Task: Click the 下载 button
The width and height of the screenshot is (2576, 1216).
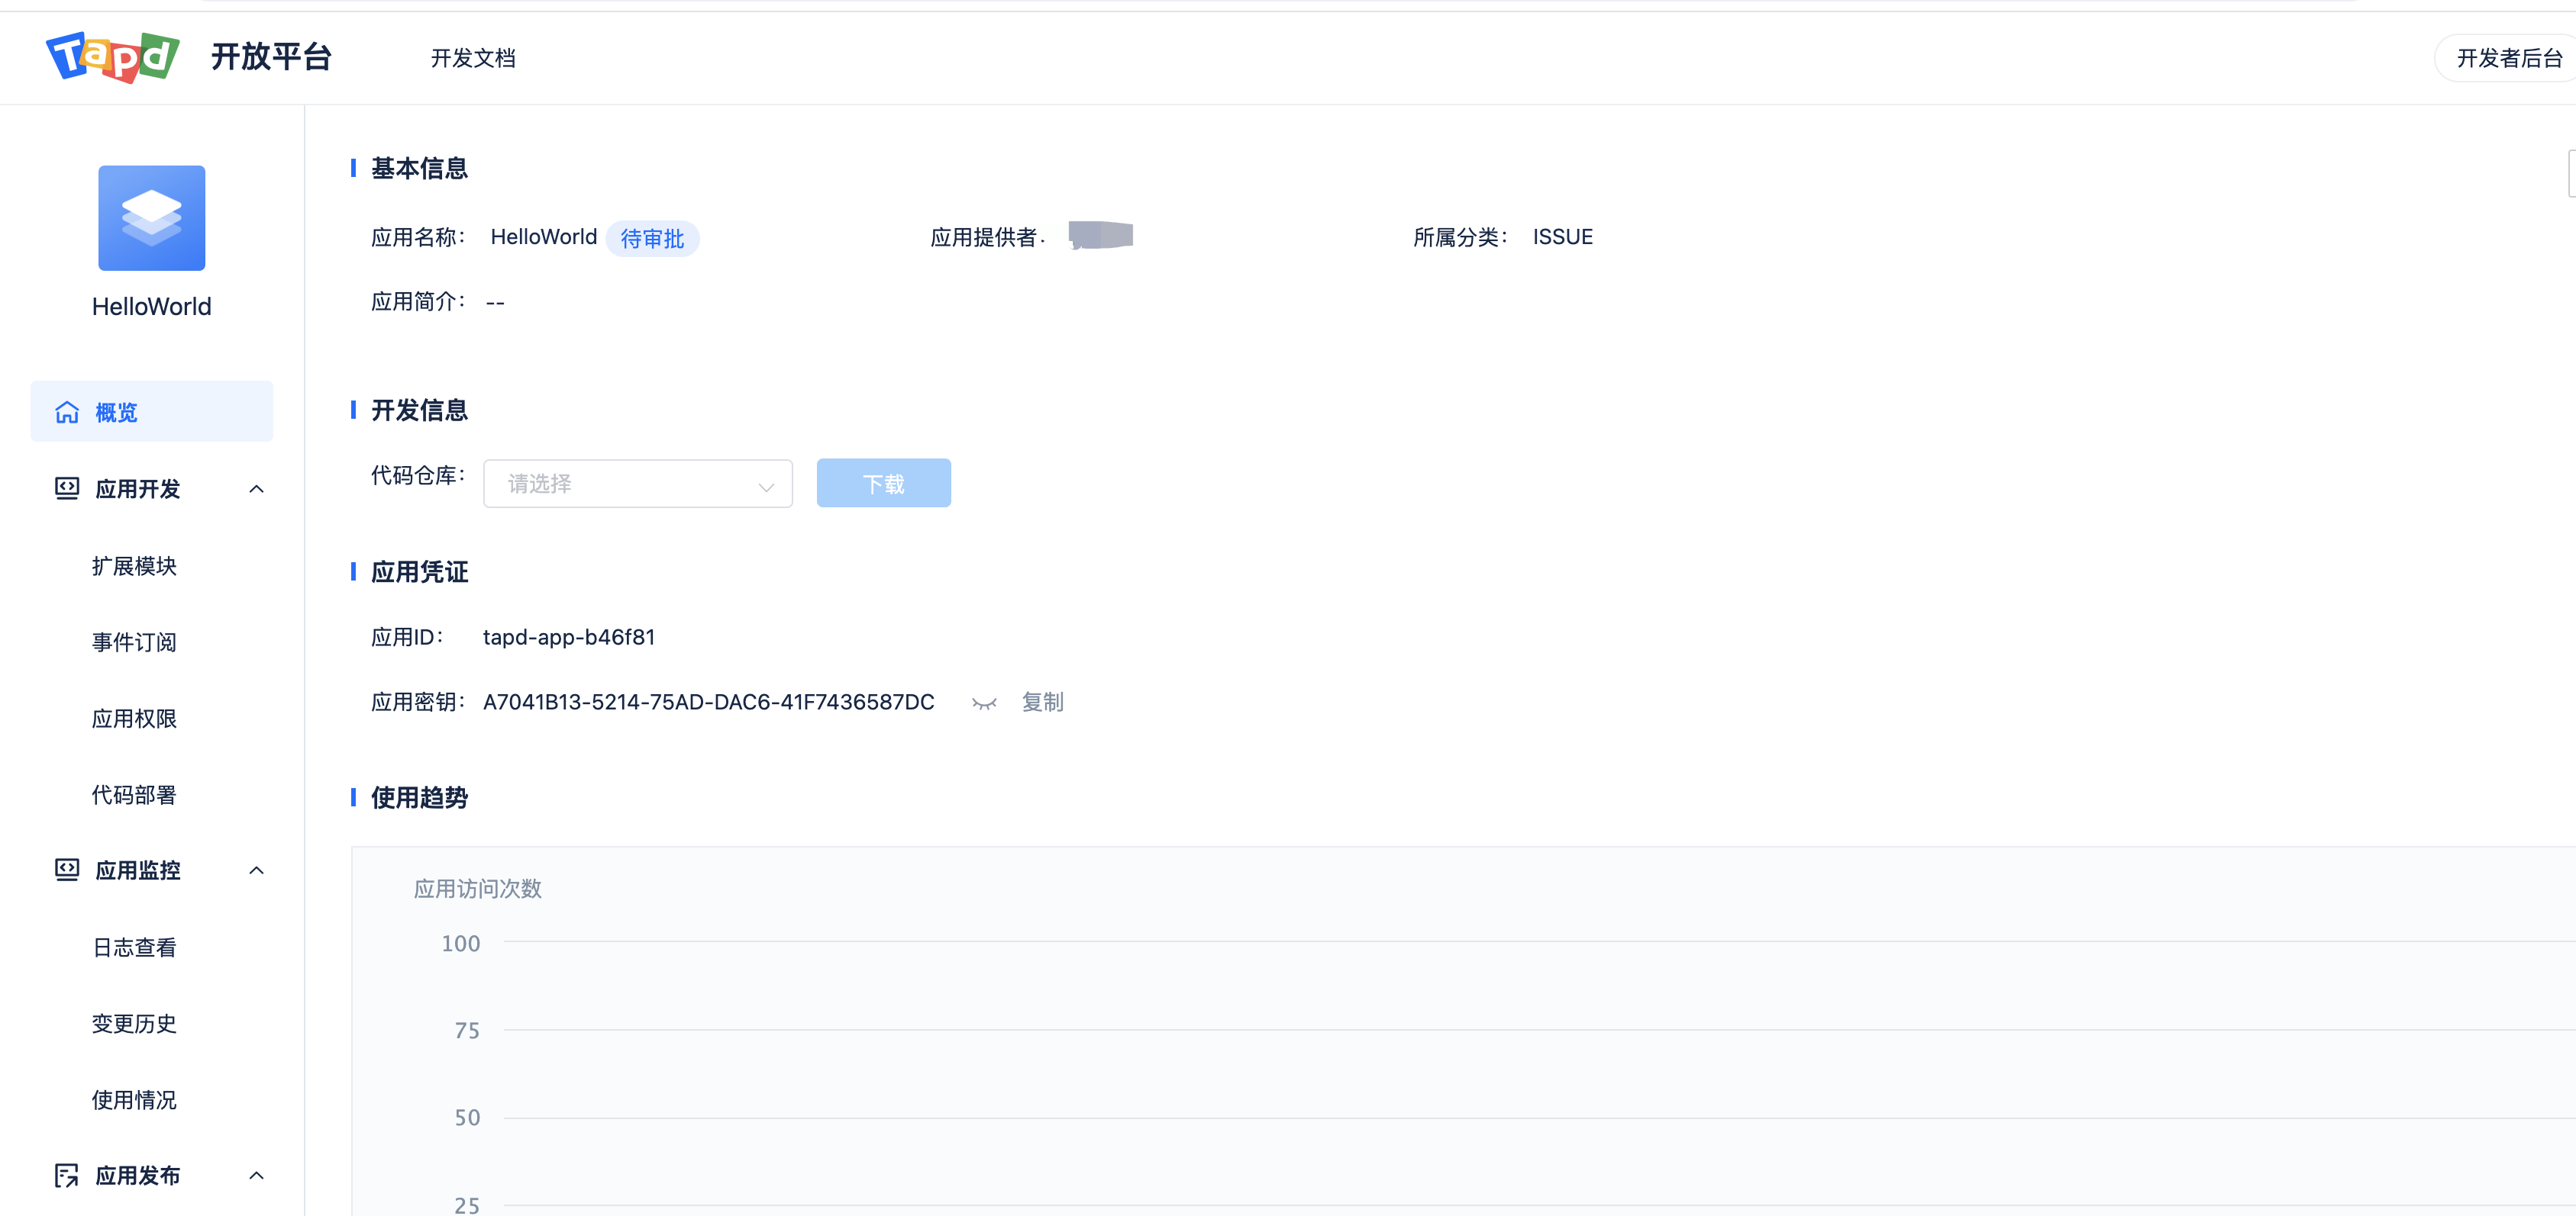Action: click(x=884, y=484)
